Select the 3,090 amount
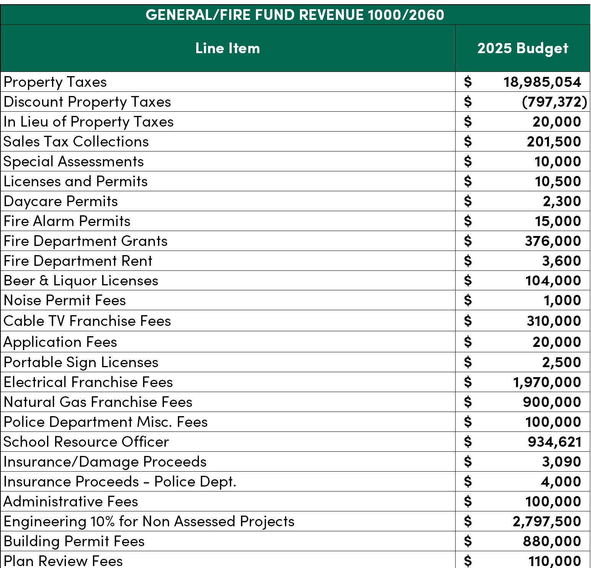The width and height of the screenshot is (591, 568). pyautogui.click(x=562, y=462)
